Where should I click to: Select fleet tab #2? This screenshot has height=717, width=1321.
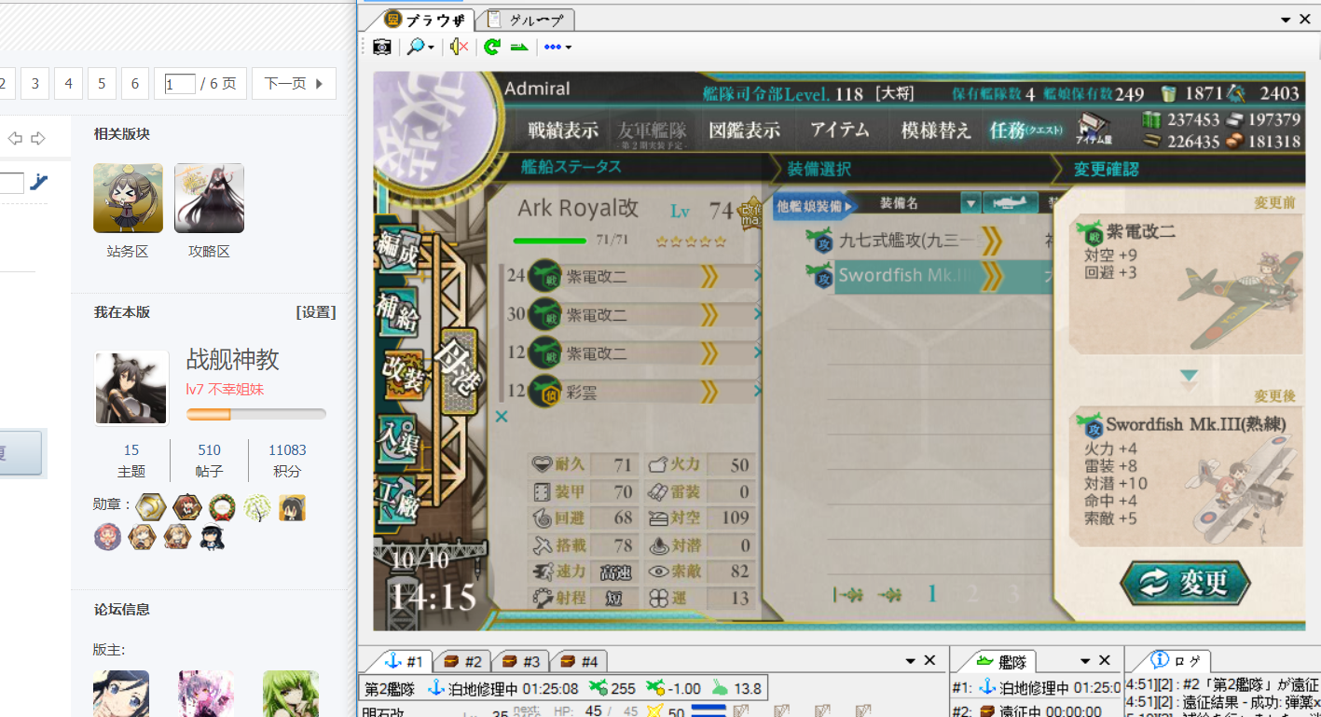click(x=461, y=661)
